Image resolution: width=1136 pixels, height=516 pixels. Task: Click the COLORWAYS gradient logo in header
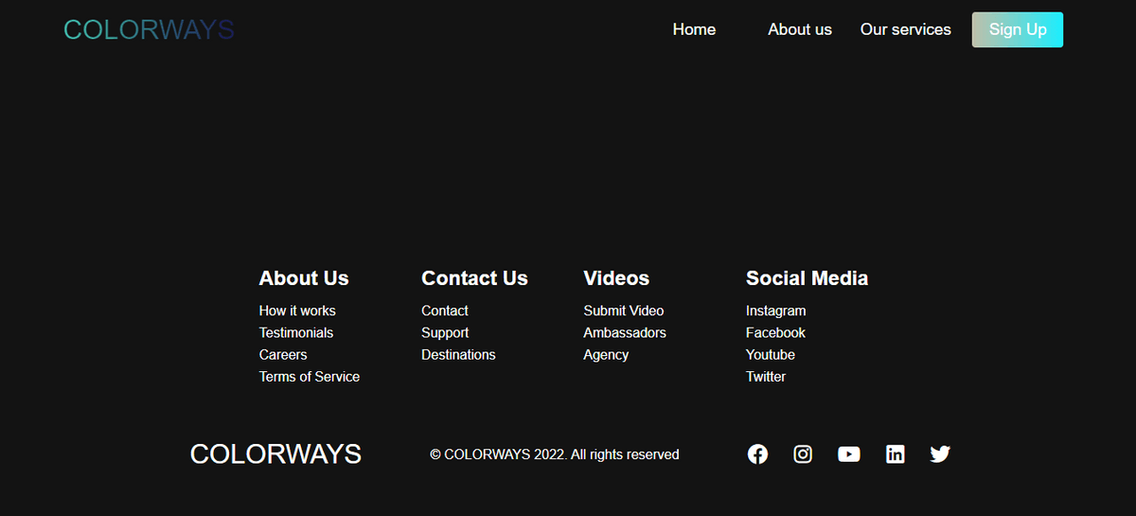149,30
